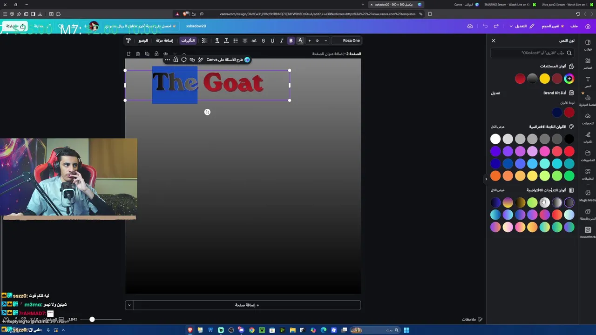Open the Animate (إضافة حركة) option
Image resolution: width=596 pixels, height=335 pixels.
pos(164,40)
